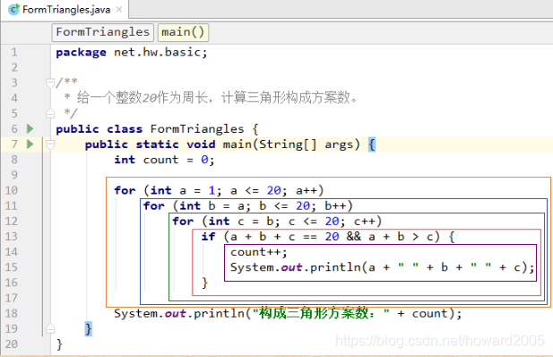Select the FormTriangles breadcrumb

click(103, 32)
